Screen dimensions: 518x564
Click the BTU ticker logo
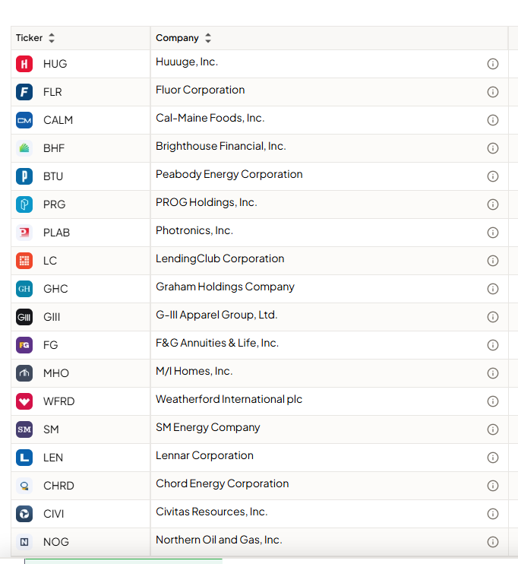coord(24,176)
